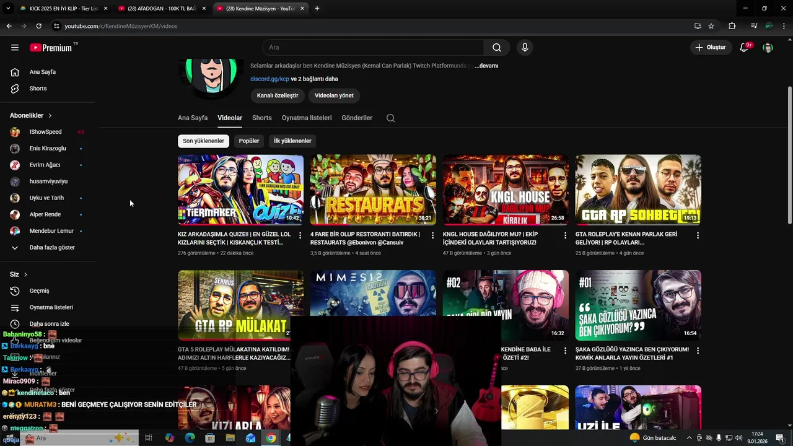Open the Chrome extensions puzzle icon
Viewport: 793px width, 446px height.
click(x=732, y=26)
